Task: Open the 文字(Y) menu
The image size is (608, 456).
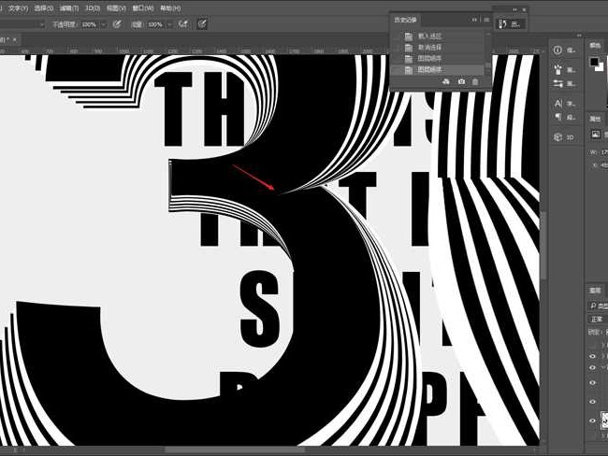Action: (19, 7)
